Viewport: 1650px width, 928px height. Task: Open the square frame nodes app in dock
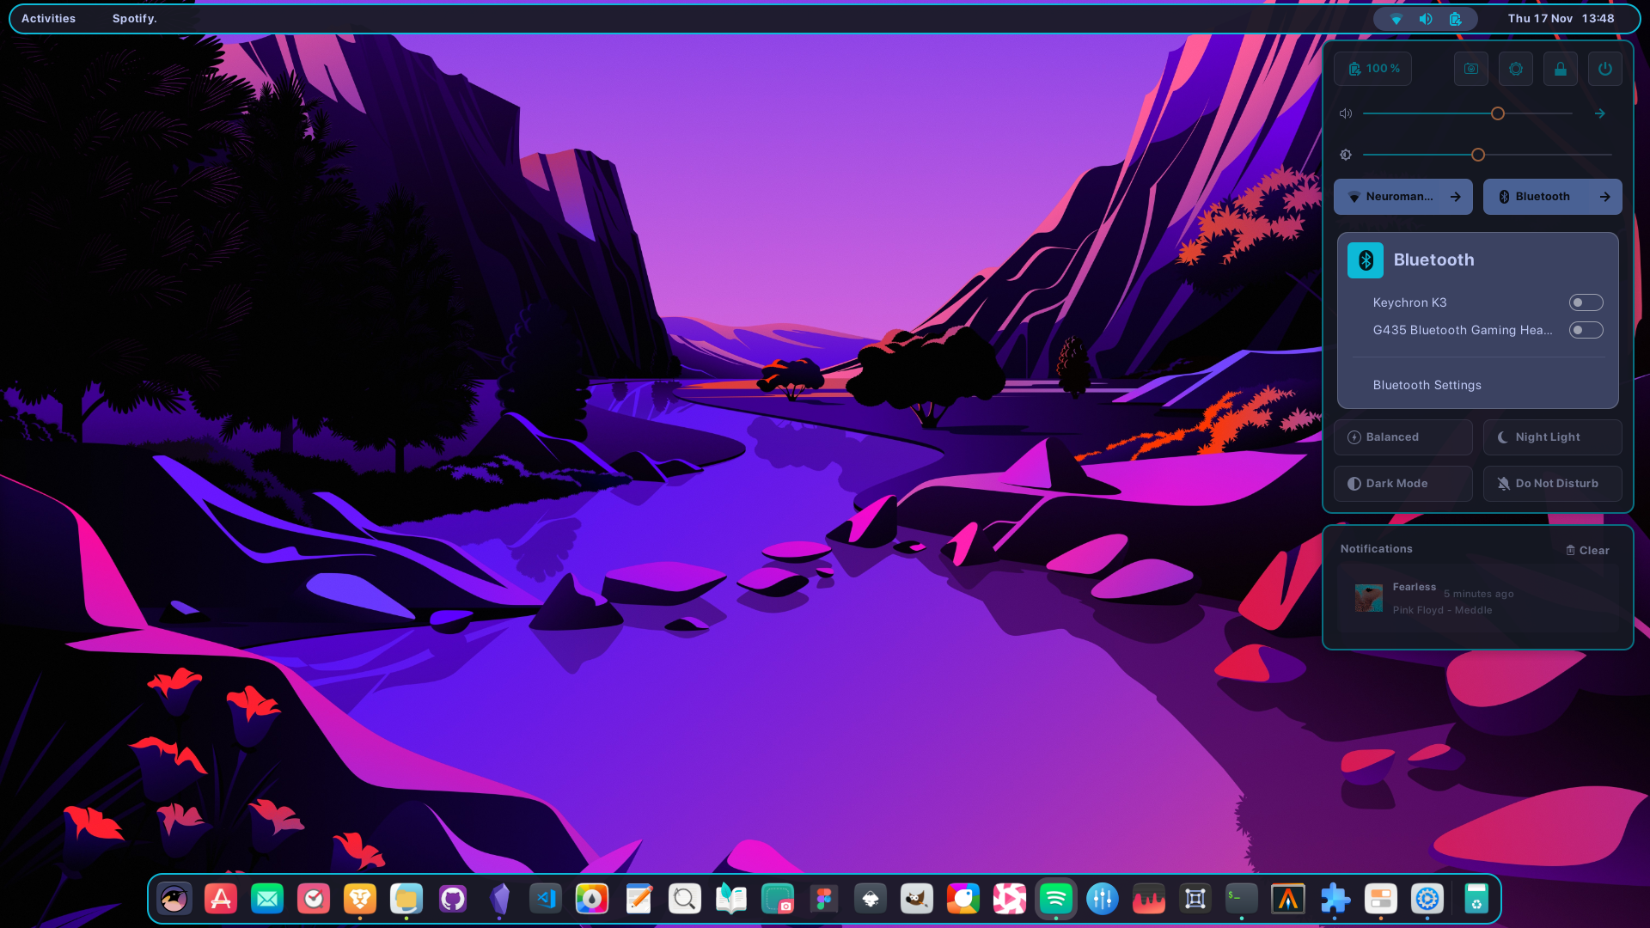[1195, 899]
